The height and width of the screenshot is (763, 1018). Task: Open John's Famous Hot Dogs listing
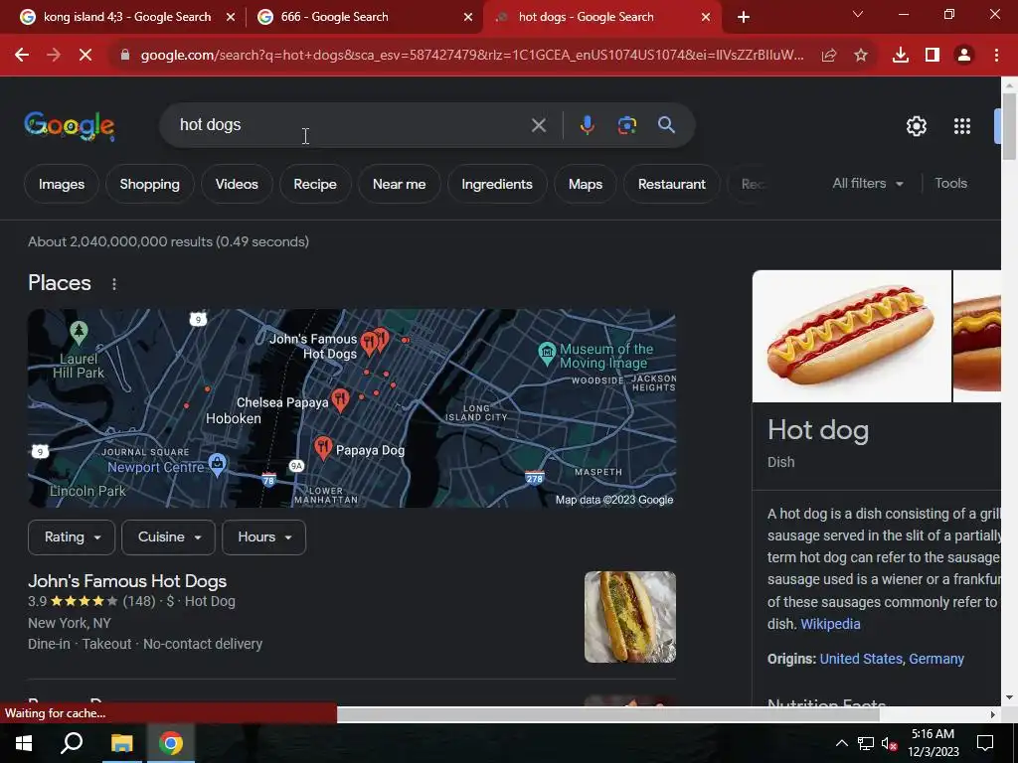coord(127,581)
